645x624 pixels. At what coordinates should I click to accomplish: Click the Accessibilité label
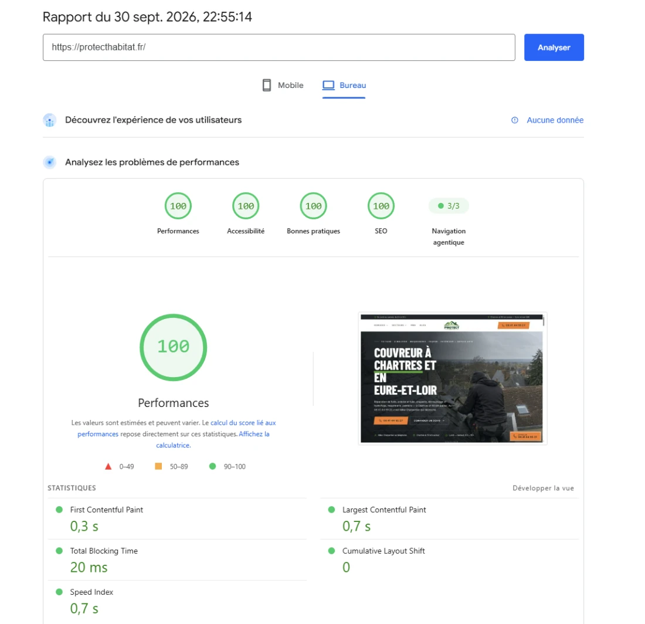(x=246, y=231)
